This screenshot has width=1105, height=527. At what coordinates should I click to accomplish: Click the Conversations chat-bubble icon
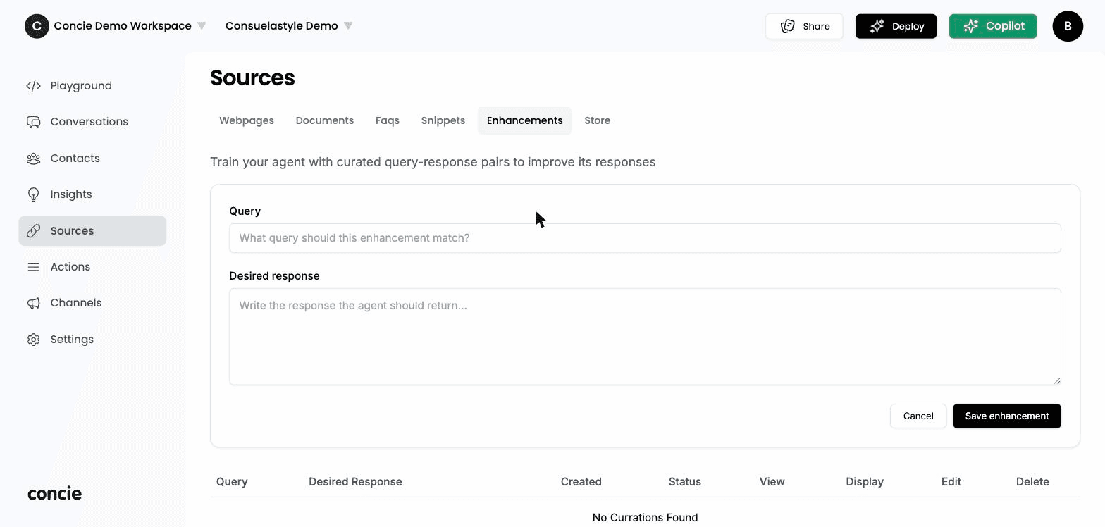point(33,122)
